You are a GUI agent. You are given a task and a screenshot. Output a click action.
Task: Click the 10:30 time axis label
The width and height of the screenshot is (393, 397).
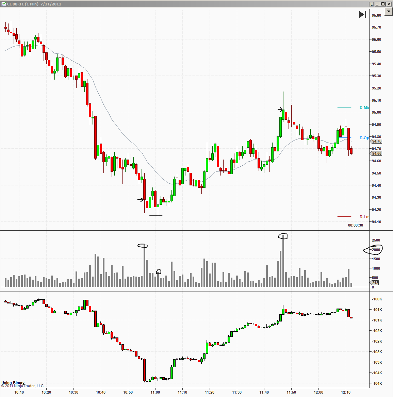click(73, 392)
